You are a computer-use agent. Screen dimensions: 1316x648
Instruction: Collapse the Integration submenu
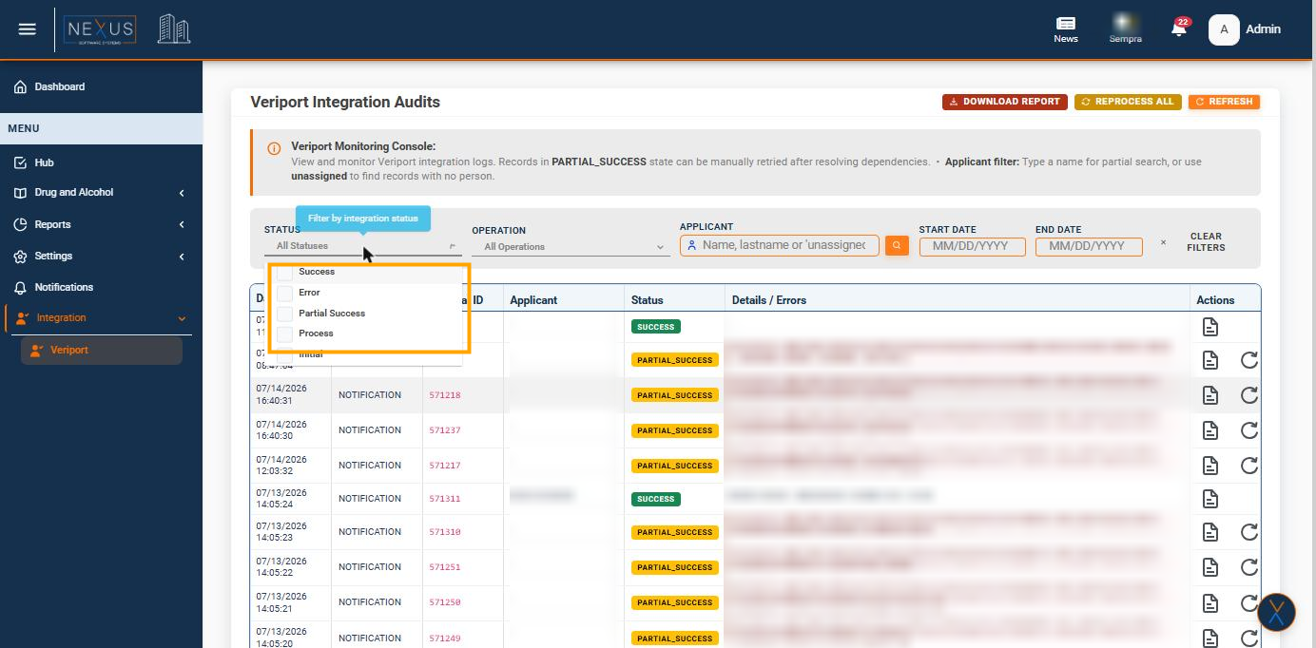[101, 318]
